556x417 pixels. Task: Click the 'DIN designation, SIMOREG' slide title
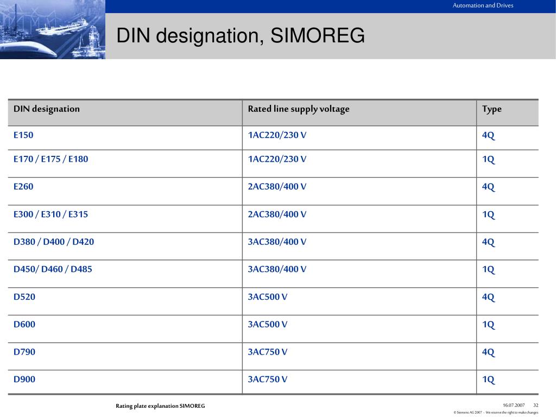point(241,36)
